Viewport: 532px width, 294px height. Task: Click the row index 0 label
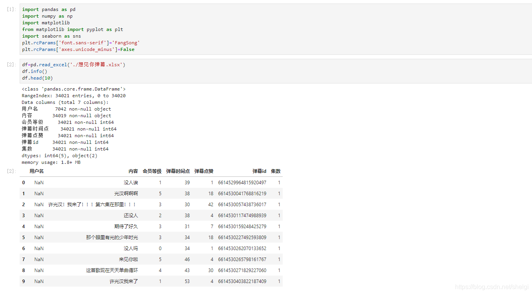[x=24, y=183]
